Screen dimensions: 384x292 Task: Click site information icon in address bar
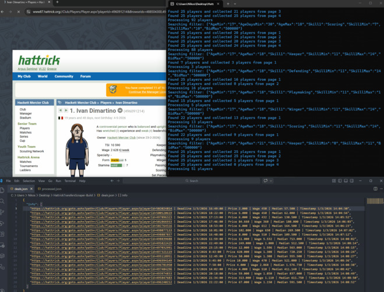(x=29, y=12)
